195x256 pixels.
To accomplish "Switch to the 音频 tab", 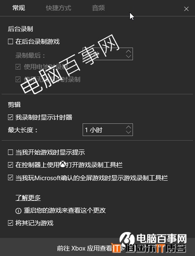I will coord(99,8).
